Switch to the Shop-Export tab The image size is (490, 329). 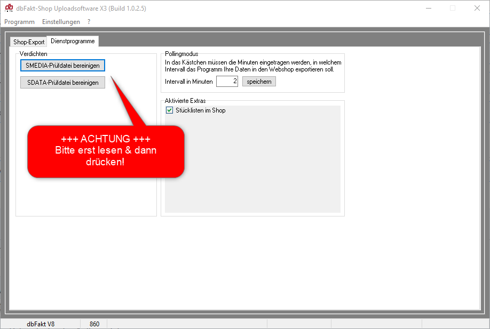tap(29, 42)
